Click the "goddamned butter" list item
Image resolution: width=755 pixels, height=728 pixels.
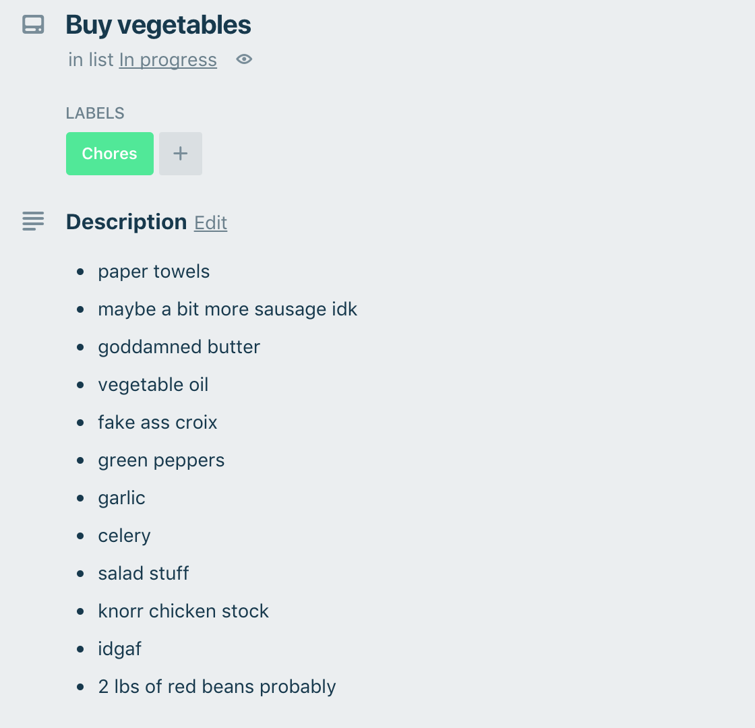(x=179, y=347)
